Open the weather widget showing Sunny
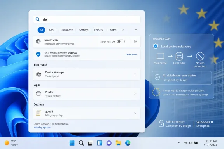The height and width of the screenshot is (149, 224). (x=11, y=143)
